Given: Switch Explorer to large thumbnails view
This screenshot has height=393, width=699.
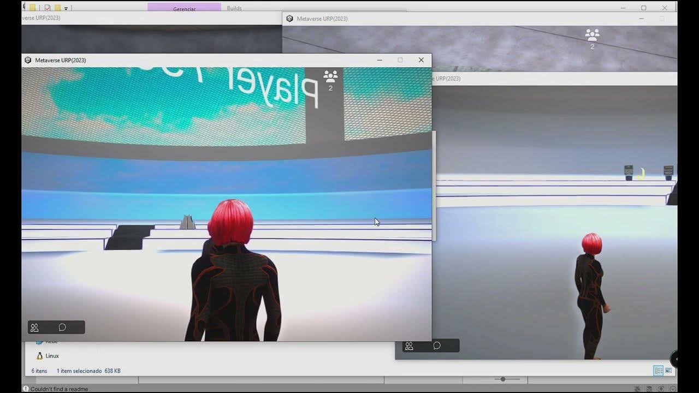Looking at the screenshot, I should coord(668,371).
